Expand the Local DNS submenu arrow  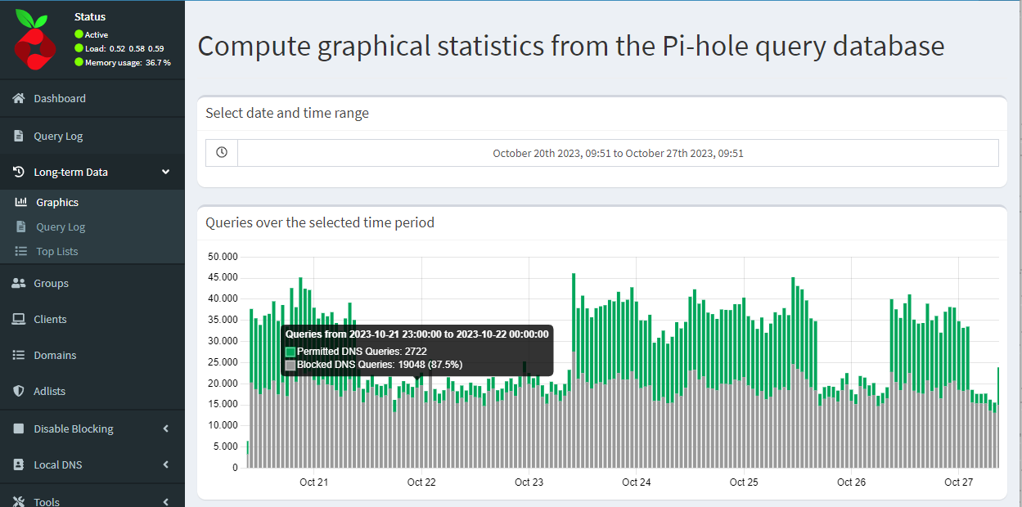click(x=166, y=464)
